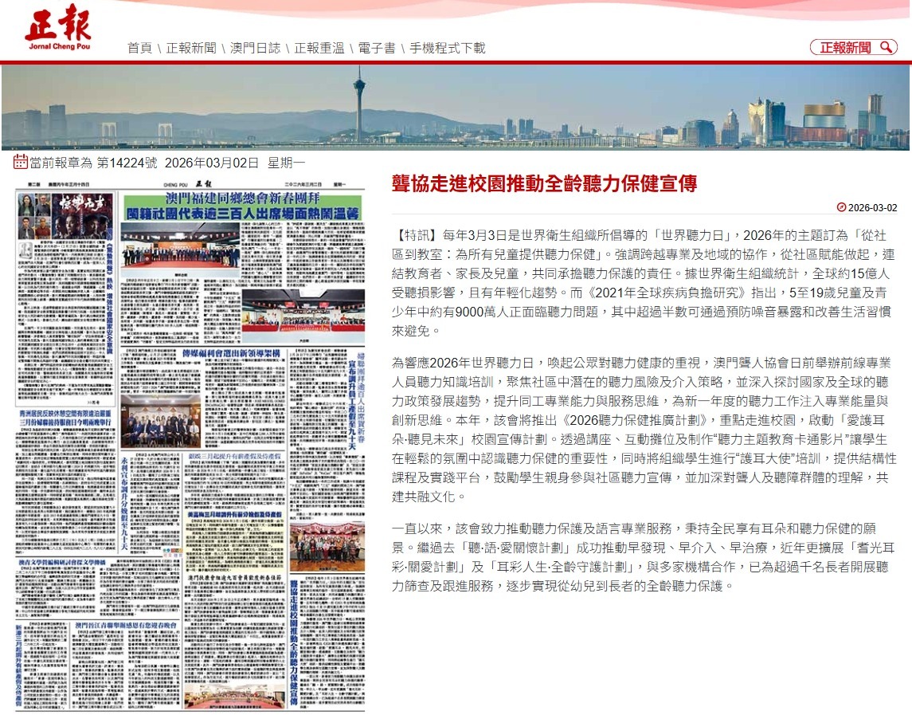Click the issue date text 2026年03月02日
The image size is (912, 715).
point(211,163)
